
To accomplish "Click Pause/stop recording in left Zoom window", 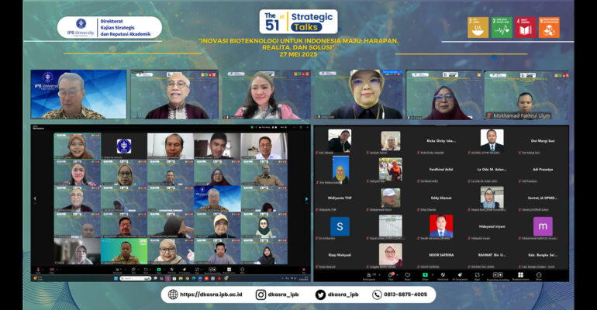I will pos(212,270).
